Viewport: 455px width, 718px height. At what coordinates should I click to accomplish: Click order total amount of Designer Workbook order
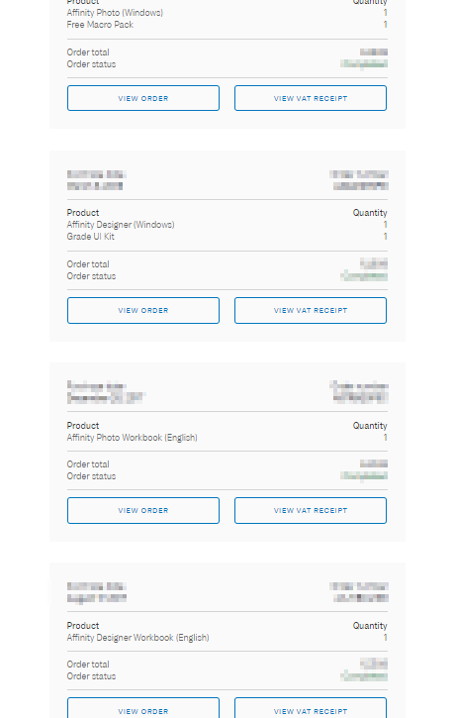pyautogui.click(x=374, y=664)
